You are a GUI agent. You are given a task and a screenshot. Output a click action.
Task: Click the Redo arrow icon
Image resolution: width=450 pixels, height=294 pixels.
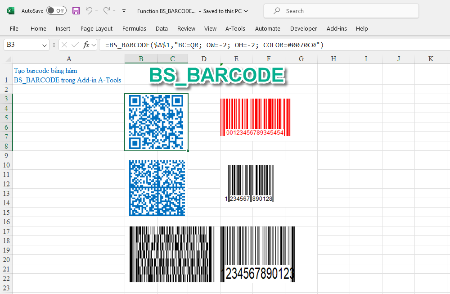[x=107, y=11]
